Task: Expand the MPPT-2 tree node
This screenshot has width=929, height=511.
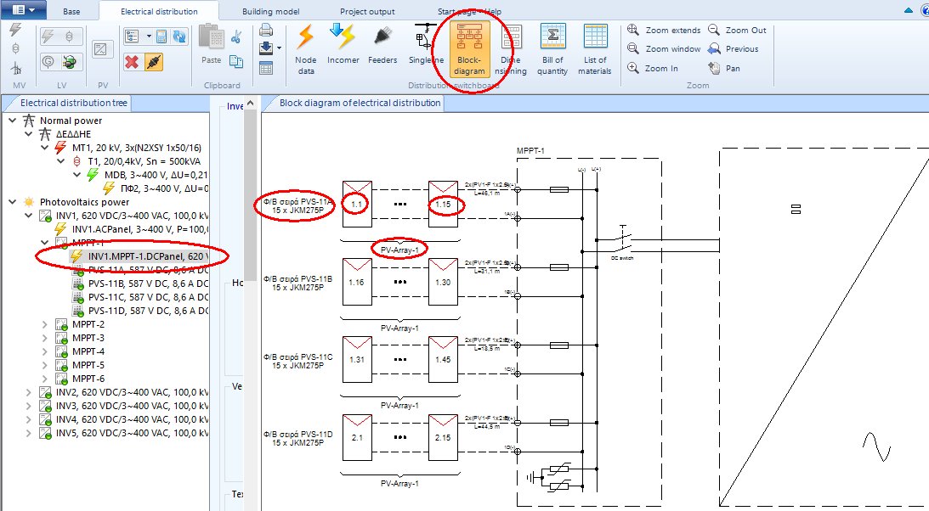Action: (46, 324)
